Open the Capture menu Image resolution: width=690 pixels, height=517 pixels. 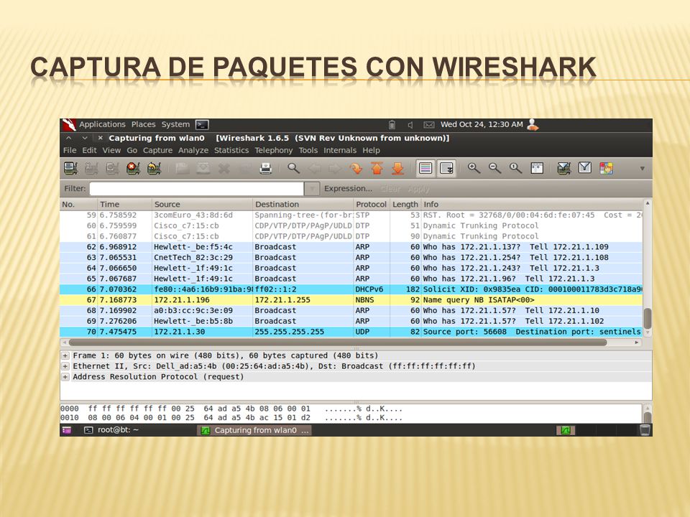(x=157, y=150)
